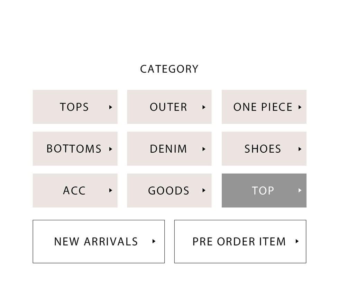Image resolution: width=339 pixels, height=287 pixels.
Task: Open the TOPS category label
Action: (74, 107)
